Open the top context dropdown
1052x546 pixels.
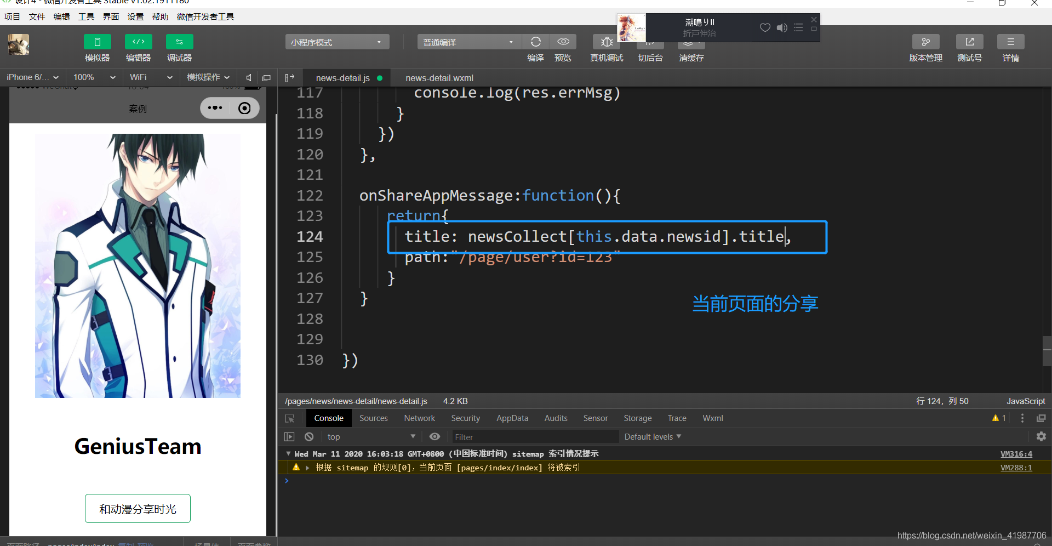pyautogui.click(x=371, y=437)
